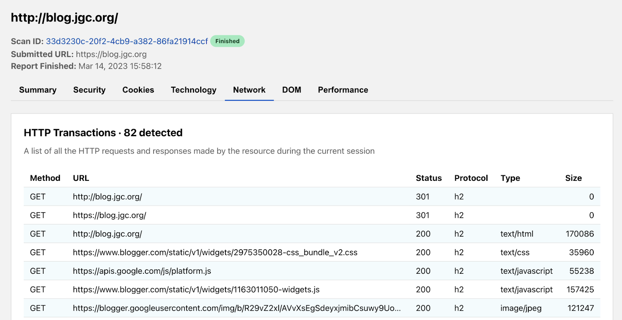Click the Method column header
Image resolution: width=622 pixels, height=320 pixels.
[x=45, y=178]
